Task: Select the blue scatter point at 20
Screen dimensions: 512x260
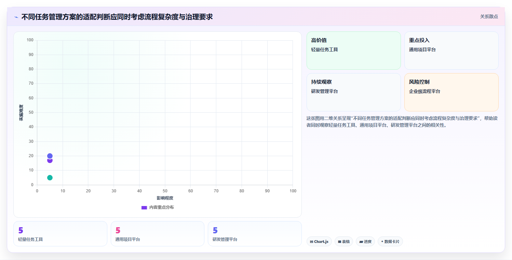Action: pyautogui.click(x=50, y=156)
